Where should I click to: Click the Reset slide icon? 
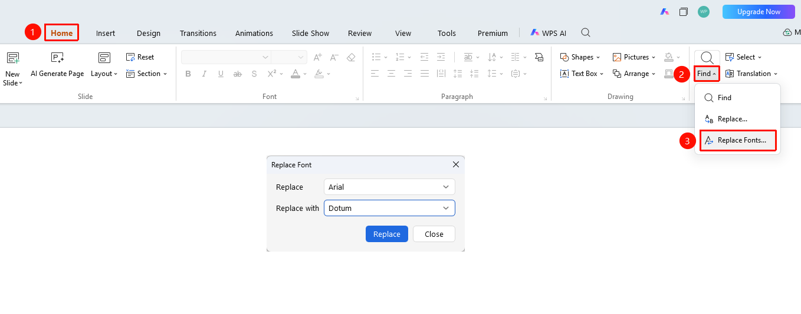(131, 57)
